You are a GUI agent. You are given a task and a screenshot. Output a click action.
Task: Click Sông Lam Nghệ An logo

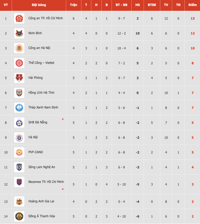[19, 167]
